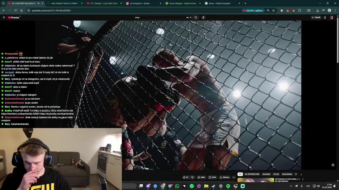Click 'Otevřít v aplikaci' button
The image size is (339, 190).
tap(253, 11)
